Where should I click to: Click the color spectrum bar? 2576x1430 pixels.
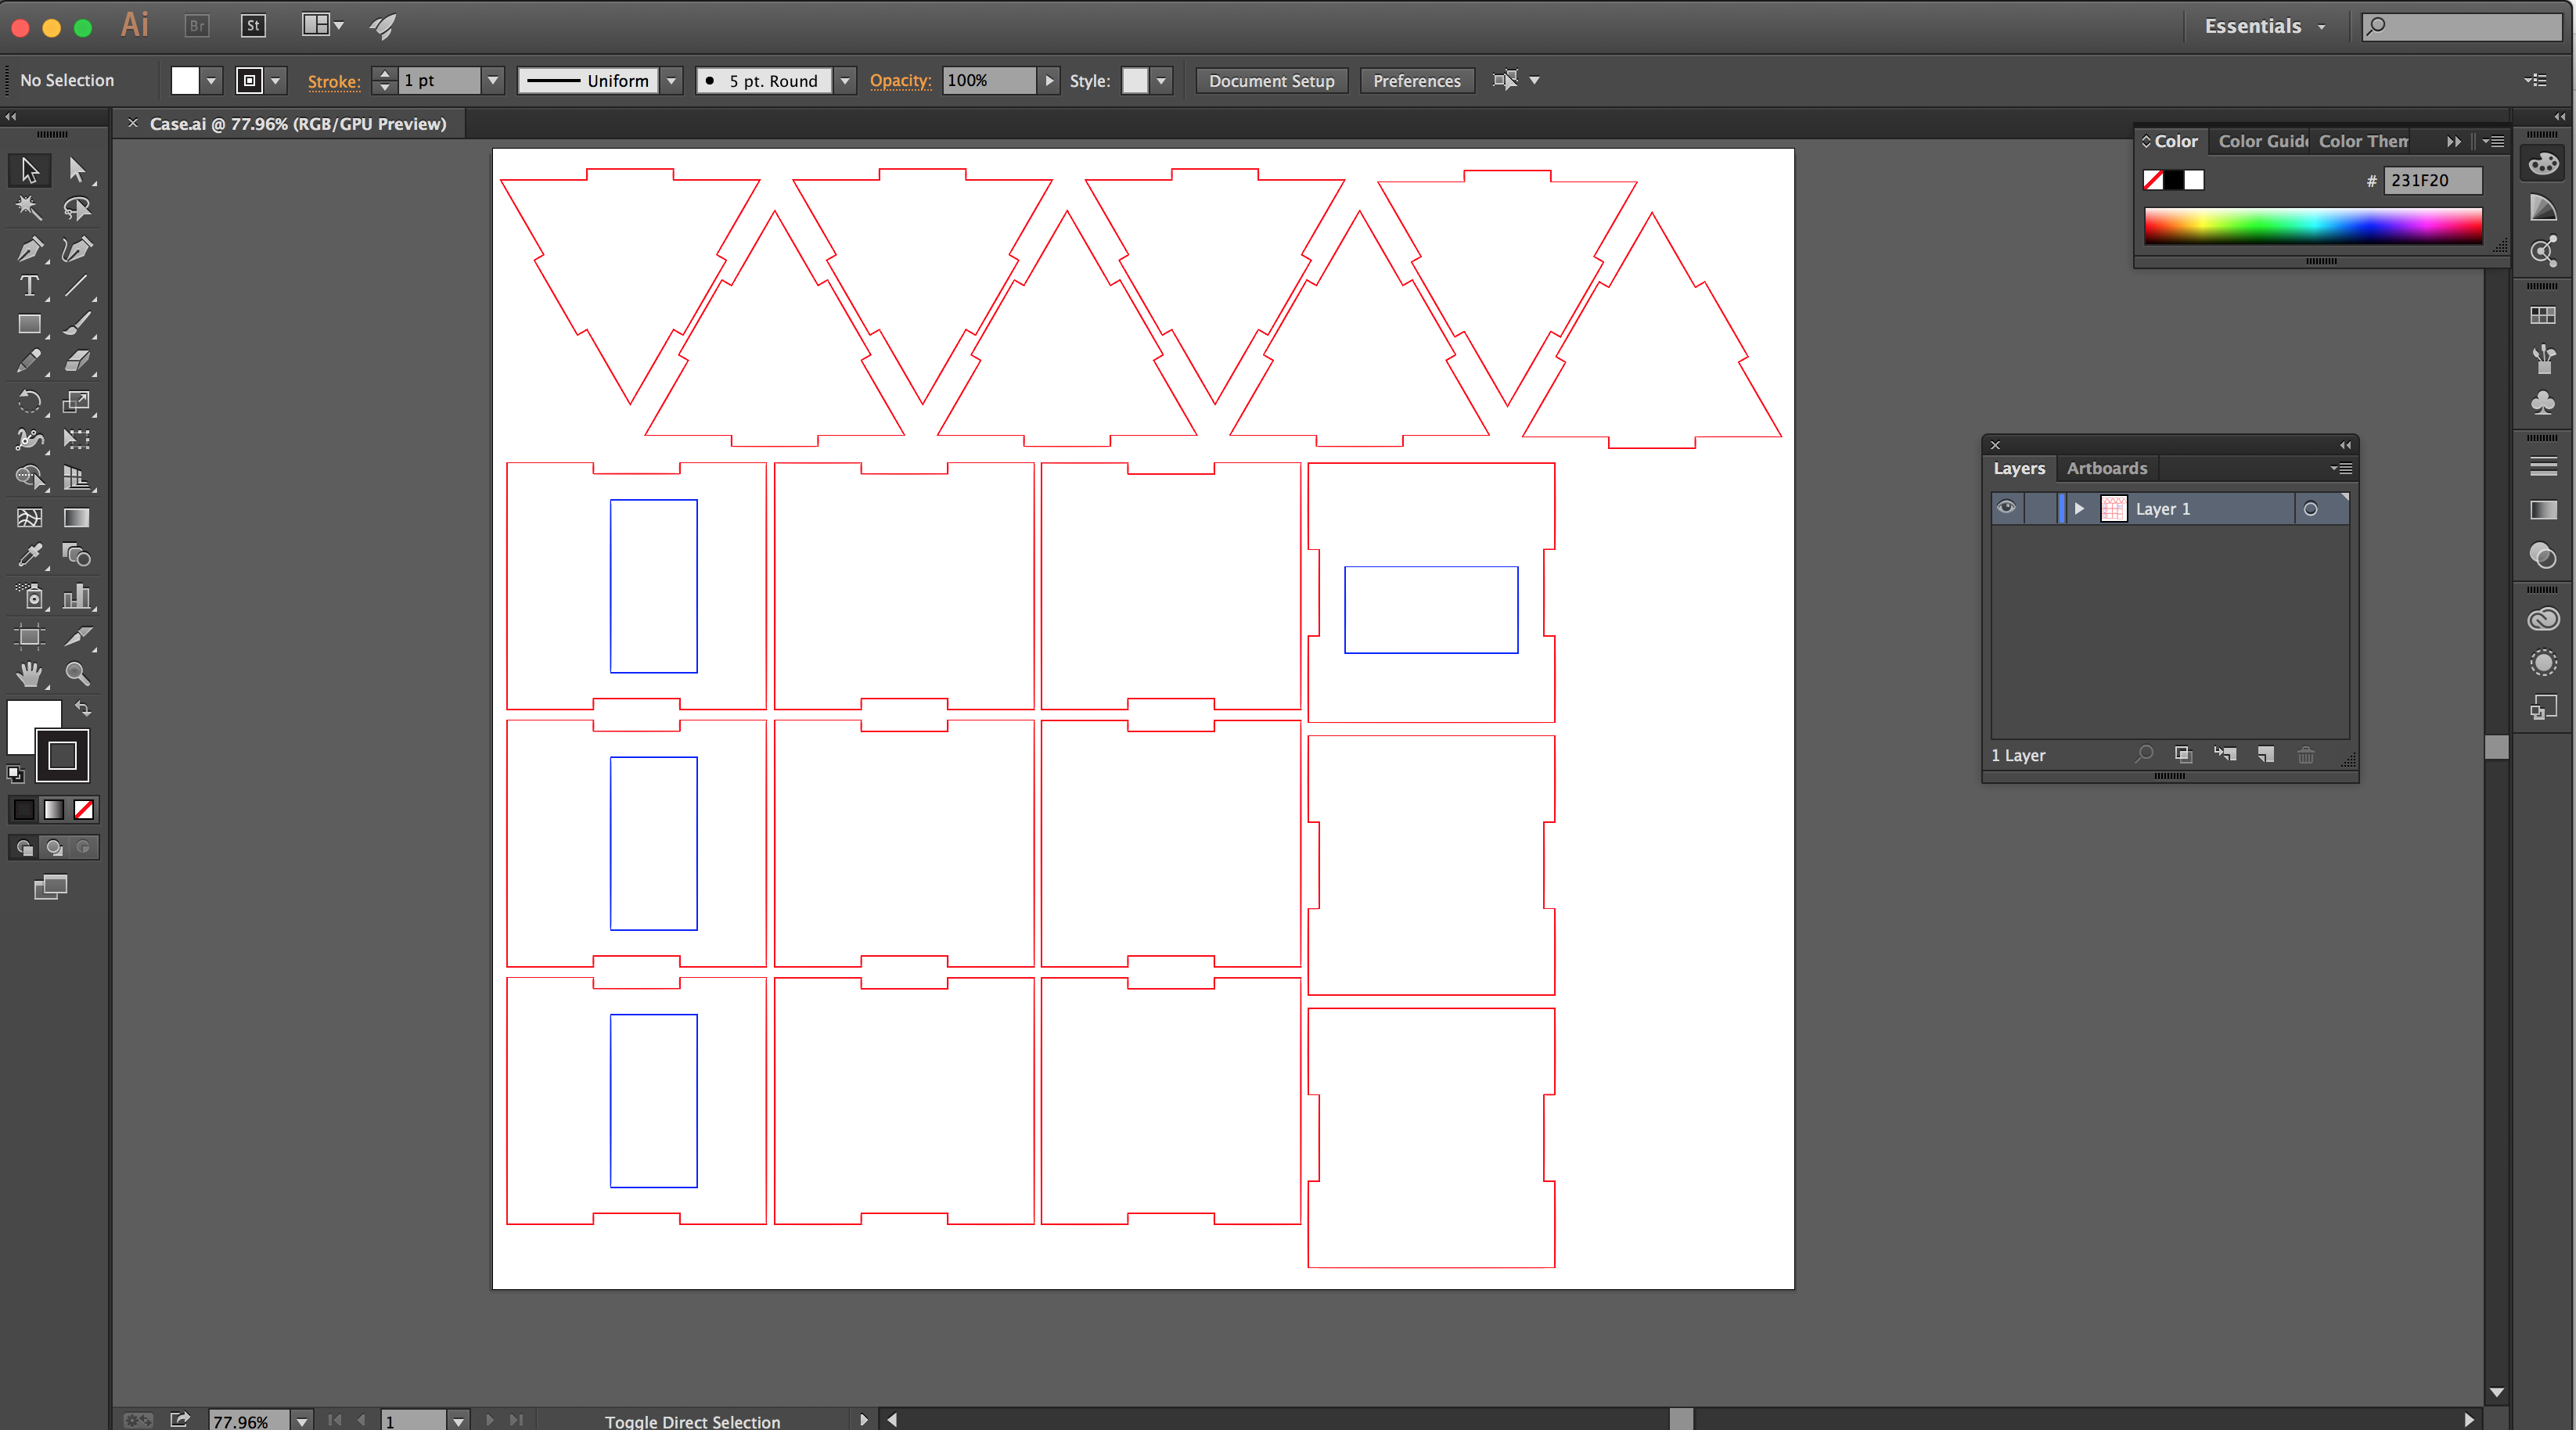[2312, 226]
